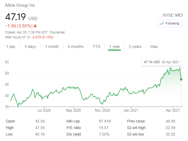188x141 pixels.
Task: Select the 1 day tab
Action: pyautogui.click(x=11, y=47)
